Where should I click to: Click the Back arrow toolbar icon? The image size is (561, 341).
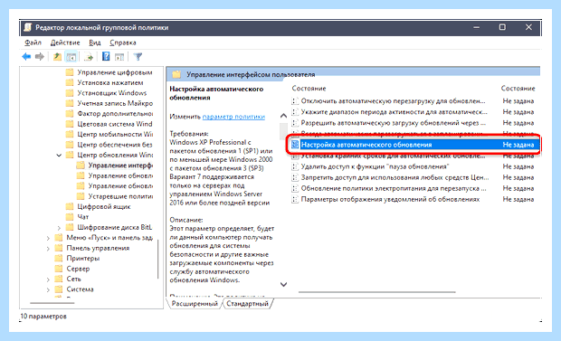[x=26, y=57]
